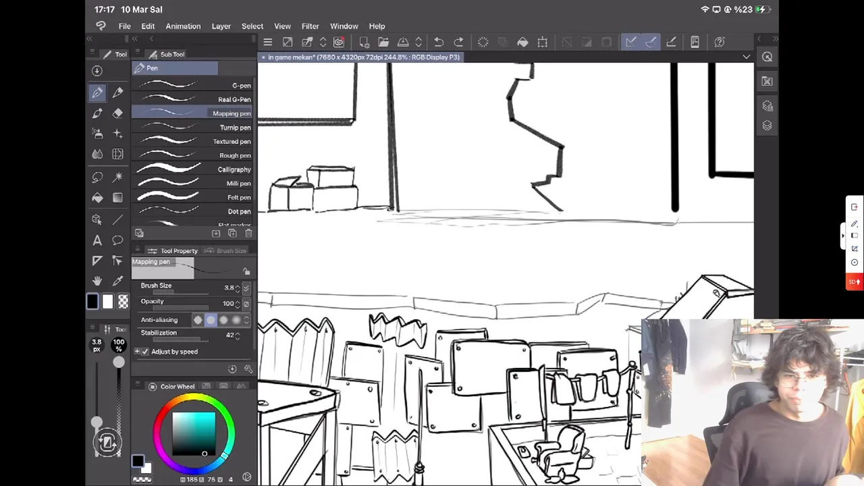Open the Edit menu
Screen dimensions: 864x486
[148, 26]
